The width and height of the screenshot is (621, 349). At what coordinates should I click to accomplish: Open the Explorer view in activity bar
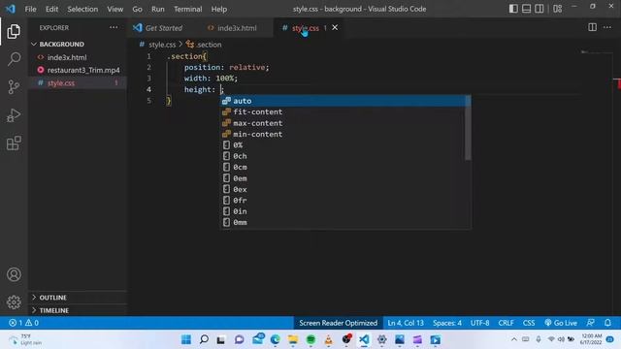[x=14, y=31]
